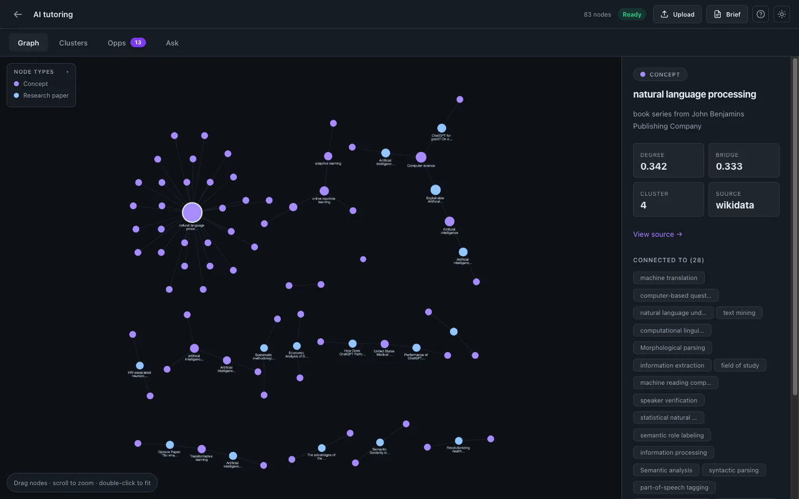
Task: Open the speaker verification chip
Action: [x=669, y=400]
